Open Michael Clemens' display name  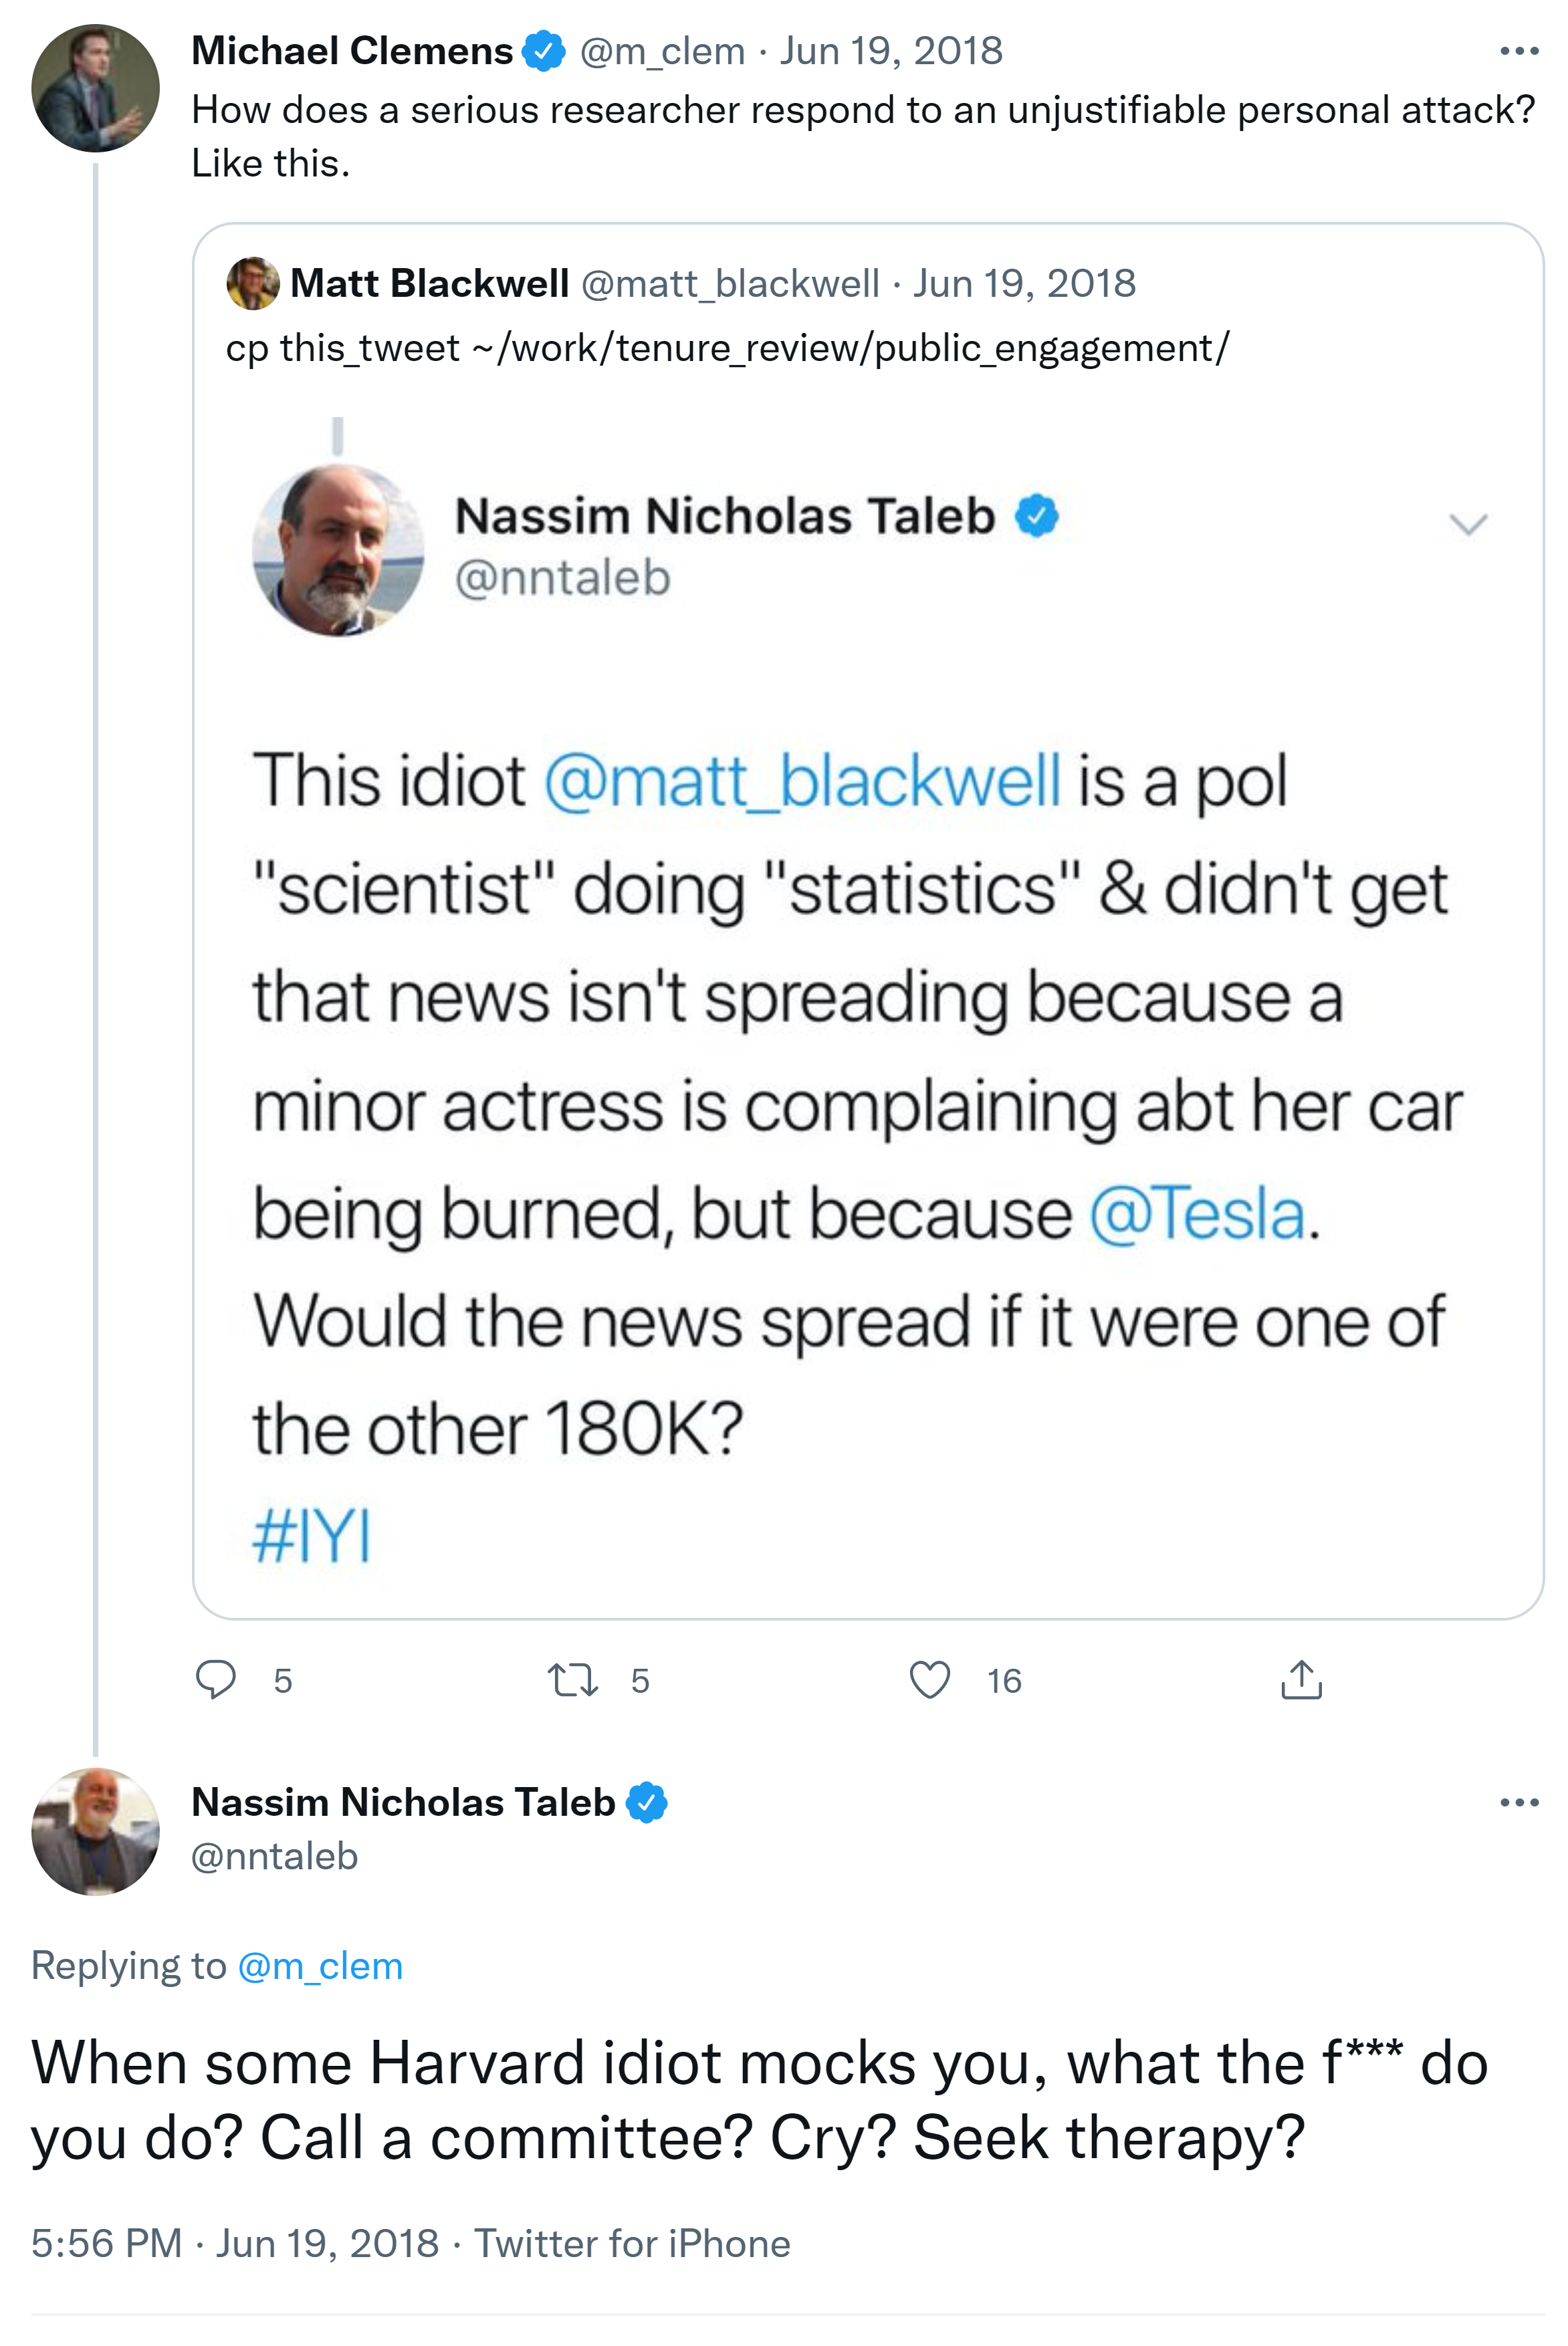click(x=352, y=51)
